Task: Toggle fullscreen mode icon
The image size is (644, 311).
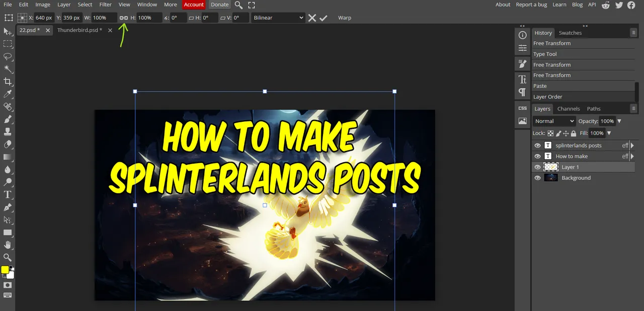Action: [x=252, y=5]
